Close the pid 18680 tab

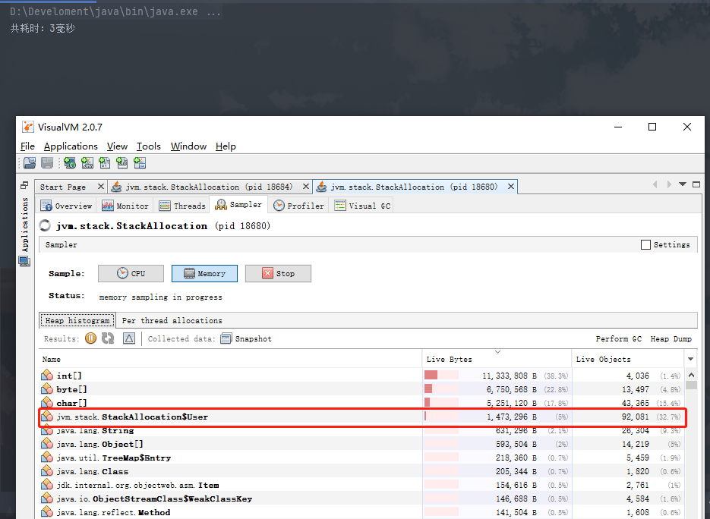(511, 187)
